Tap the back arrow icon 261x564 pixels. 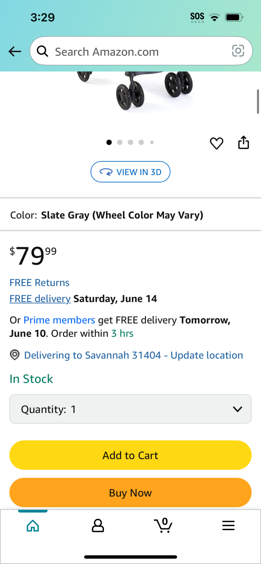(15, 52)
